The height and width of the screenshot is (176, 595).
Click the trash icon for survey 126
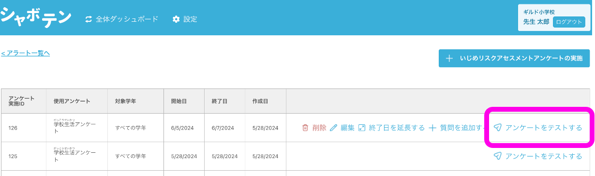pyautogui.click(x=305, y=128)
